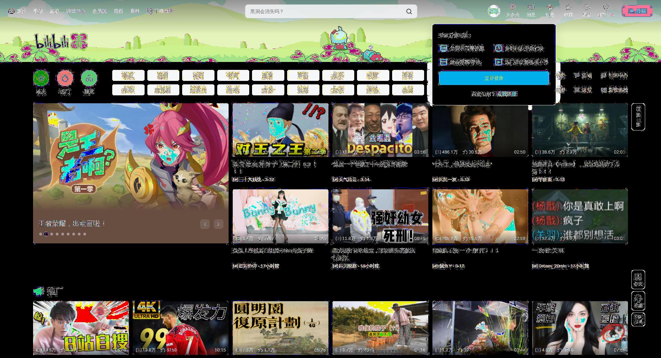This screenshot has width=661, height=358.
Task: Click the red 热门 flame circle icon
Action: [65, 78]
